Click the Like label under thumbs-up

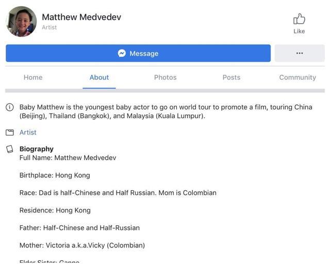tap(299, 31)
